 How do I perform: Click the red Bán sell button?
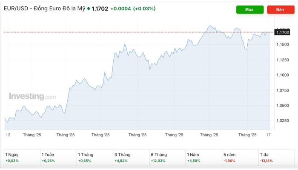pos(281,9)
